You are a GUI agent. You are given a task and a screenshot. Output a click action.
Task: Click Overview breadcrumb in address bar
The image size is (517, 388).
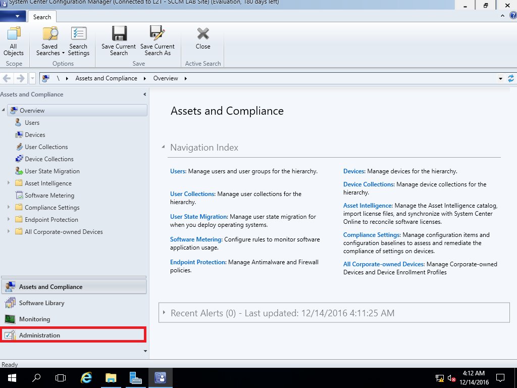coord(166,78)
